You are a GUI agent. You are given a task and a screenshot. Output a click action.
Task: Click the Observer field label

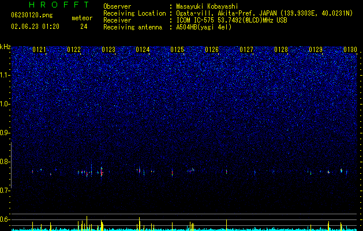[x=117, y=6]
